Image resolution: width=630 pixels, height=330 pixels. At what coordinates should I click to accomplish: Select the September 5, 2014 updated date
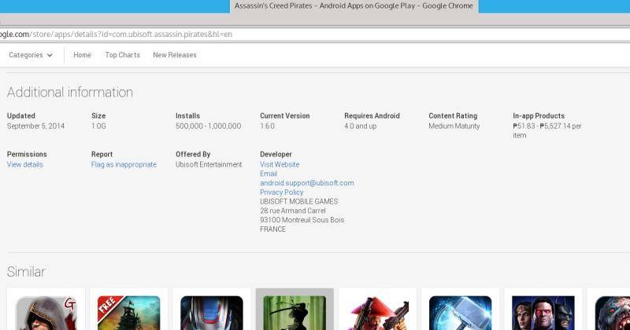point(35,126)
